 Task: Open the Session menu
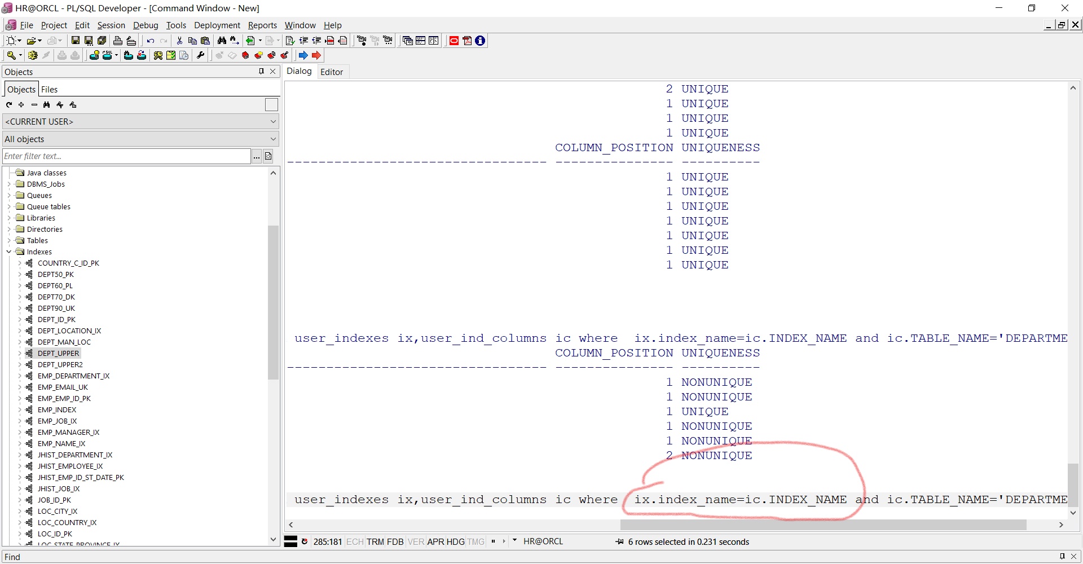111,25
